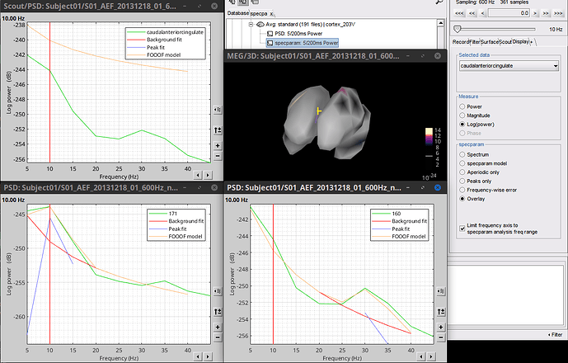This screenshot has width=568, height=363.
Task: Choose the Peaks only option
Action: [x=462, y=181]
